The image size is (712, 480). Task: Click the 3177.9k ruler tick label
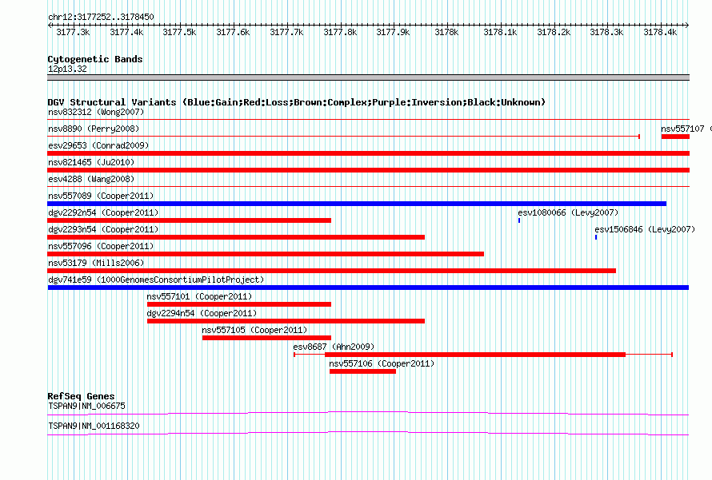(x=393, y=32)
